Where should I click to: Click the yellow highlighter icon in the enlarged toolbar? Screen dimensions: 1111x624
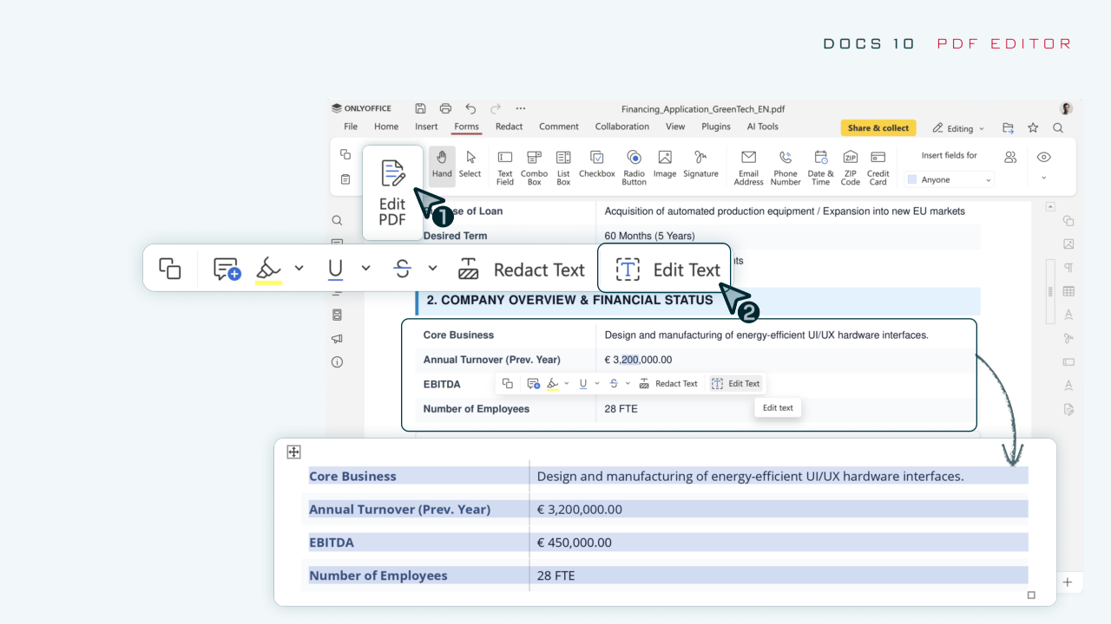[x=269, y=270]
